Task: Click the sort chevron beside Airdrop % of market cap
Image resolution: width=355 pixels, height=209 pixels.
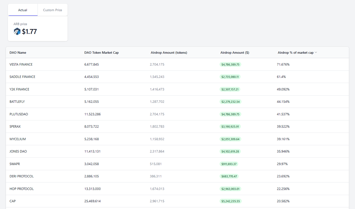Action: click(316, 53)
